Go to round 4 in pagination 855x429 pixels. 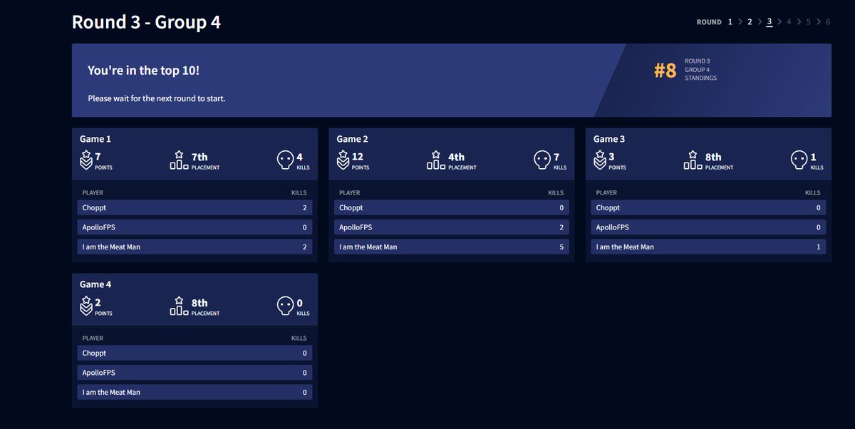[789, 22]
